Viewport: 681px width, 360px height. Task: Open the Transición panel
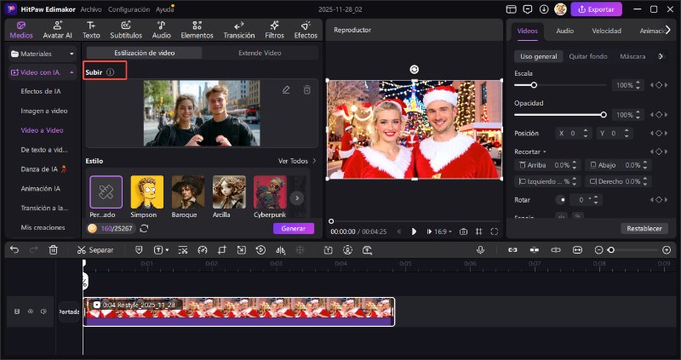[239, 30]
